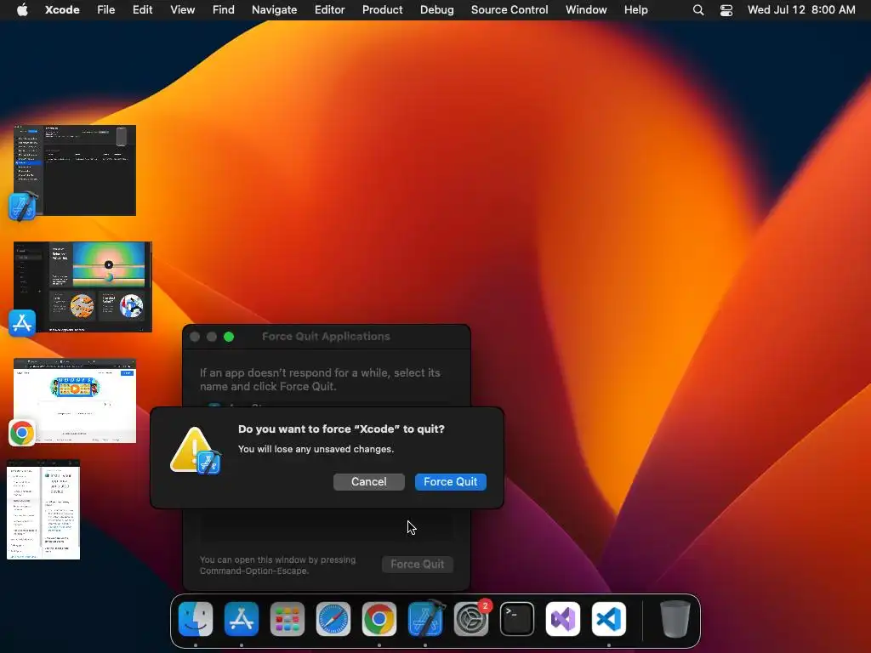Open the Xcode app menu

coord(62,10)
